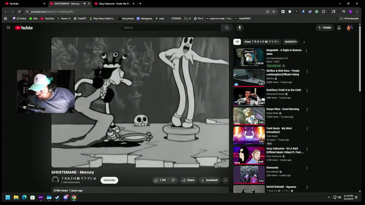Click the Download button
365x205 pixels.
210,180
